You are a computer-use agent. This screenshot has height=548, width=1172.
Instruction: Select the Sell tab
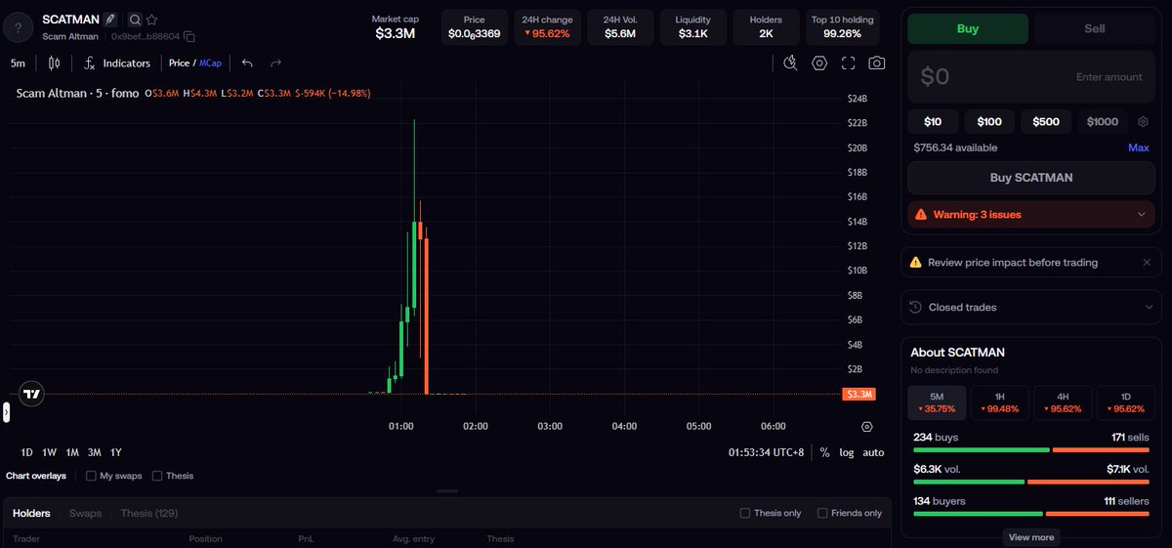(1094, 28)
